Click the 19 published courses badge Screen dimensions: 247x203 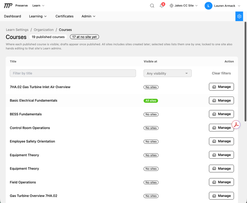point(48,37)
